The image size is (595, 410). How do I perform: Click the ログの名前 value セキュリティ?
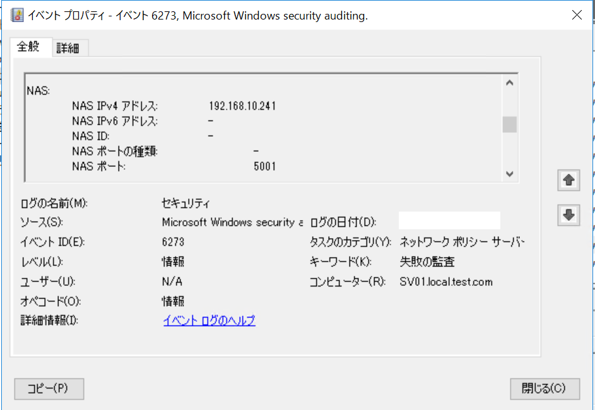click(x=186, y=203)
